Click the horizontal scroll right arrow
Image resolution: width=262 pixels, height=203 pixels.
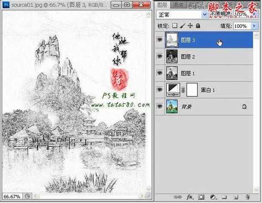[141, 196]
